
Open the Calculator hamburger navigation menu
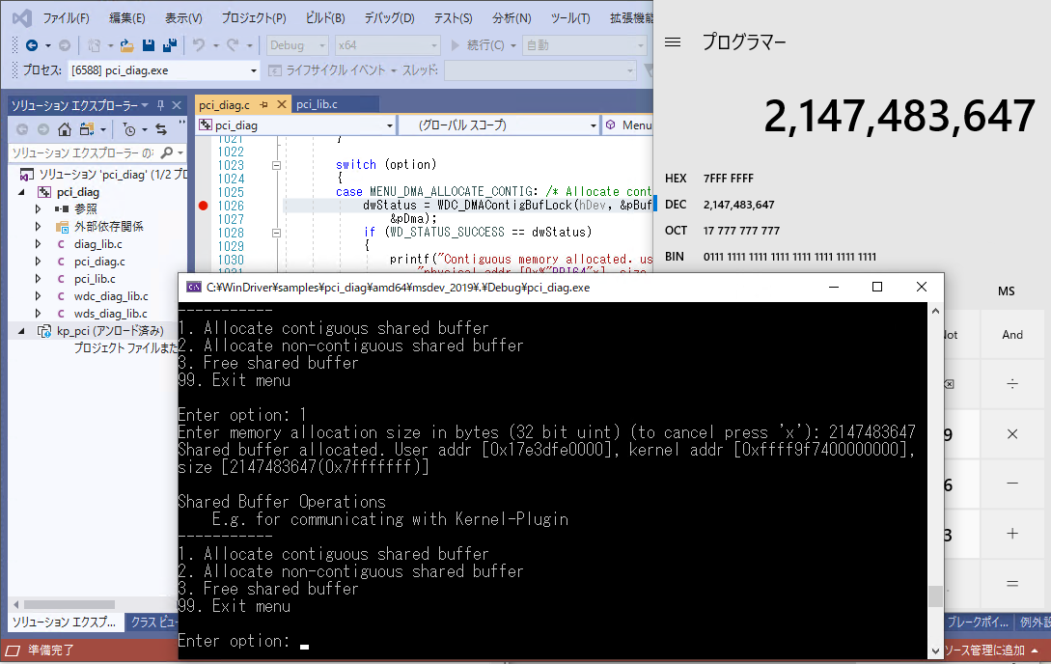[673, 42]
